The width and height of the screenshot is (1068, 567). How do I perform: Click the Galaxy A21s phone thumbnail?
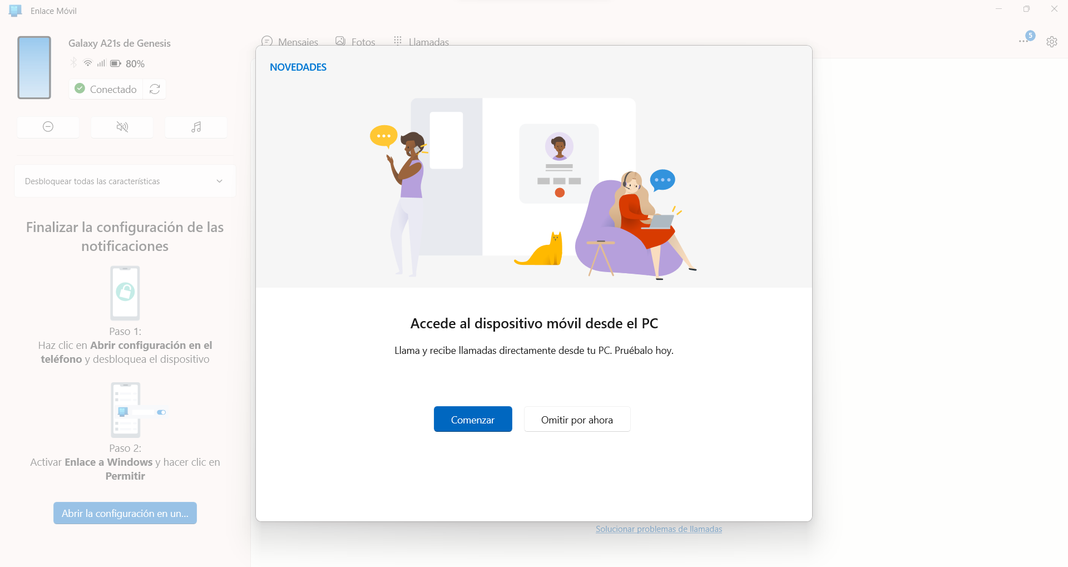(34, 67)
